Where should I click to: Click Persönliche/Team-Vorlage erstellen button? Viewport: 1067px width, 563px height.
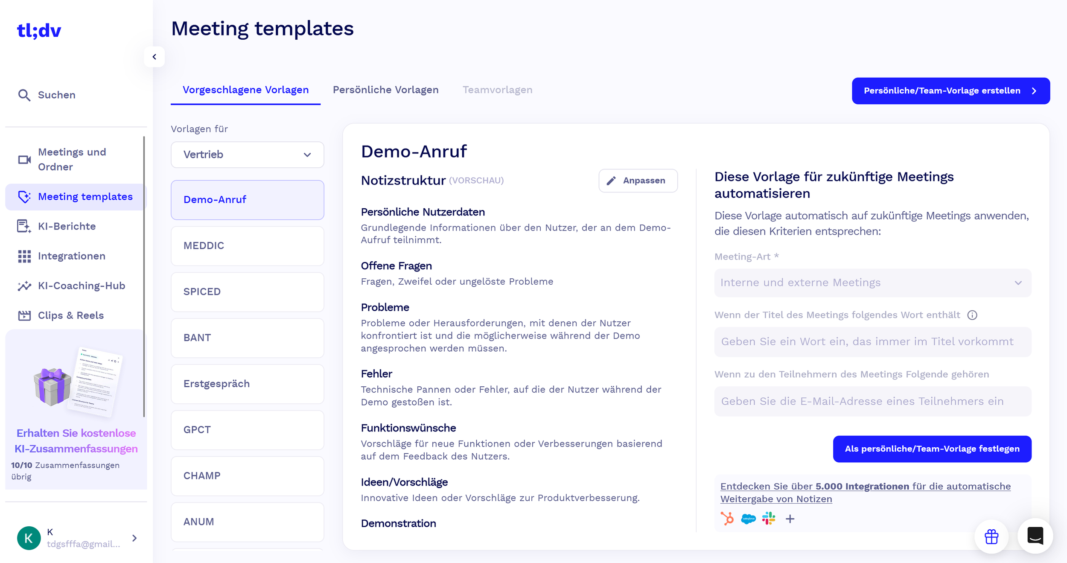pos(950,91)
